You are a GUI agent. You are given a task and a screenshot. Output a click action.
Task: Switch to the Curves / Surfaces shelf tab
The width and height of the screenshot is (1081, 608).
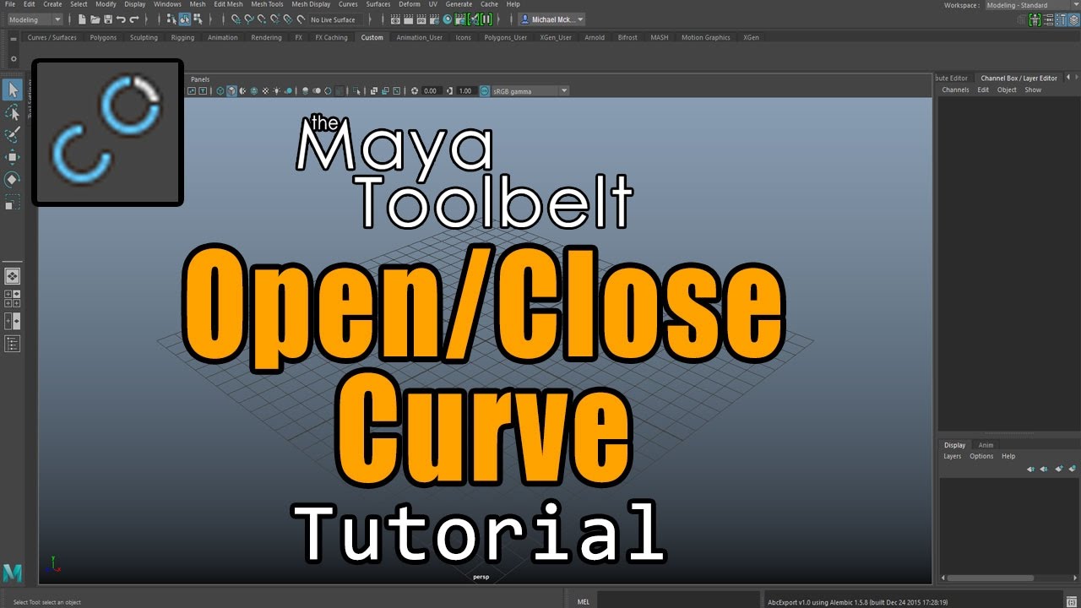coord(52,37)
